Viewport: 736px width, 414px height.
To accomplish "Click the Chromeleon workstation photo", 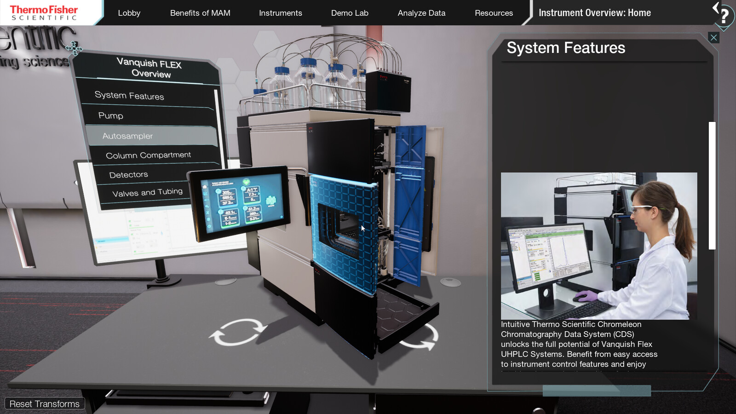I will (599, 246).
